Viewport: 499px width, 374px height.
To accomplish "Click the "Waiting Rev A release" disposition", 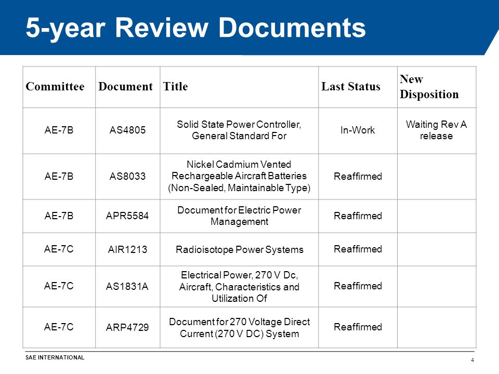I will click(x=436, y=130).
